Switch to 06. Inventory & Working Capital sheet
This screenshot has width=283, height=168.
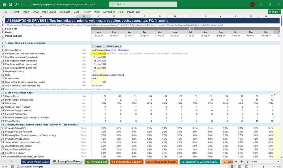point(200,162)
